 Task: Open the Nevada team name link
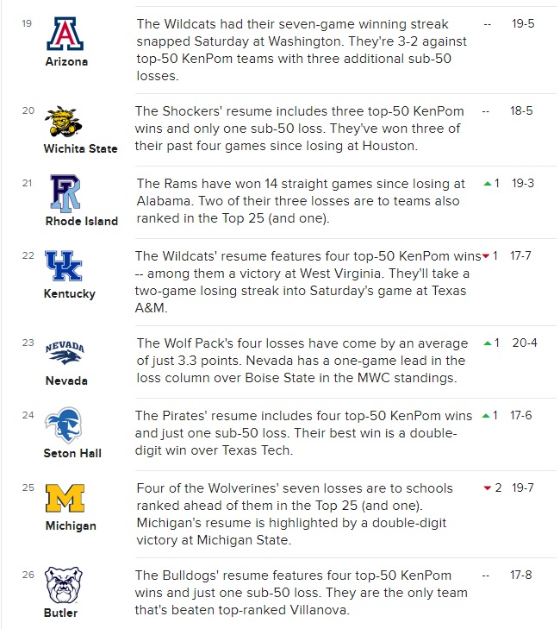click(x=66, y=381)
